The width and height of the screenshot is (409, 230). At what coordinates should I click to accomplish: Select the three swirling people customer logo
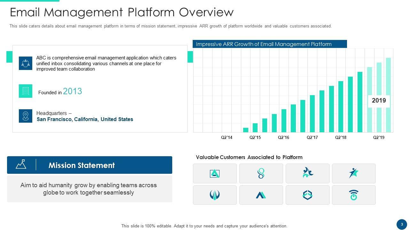307,173
